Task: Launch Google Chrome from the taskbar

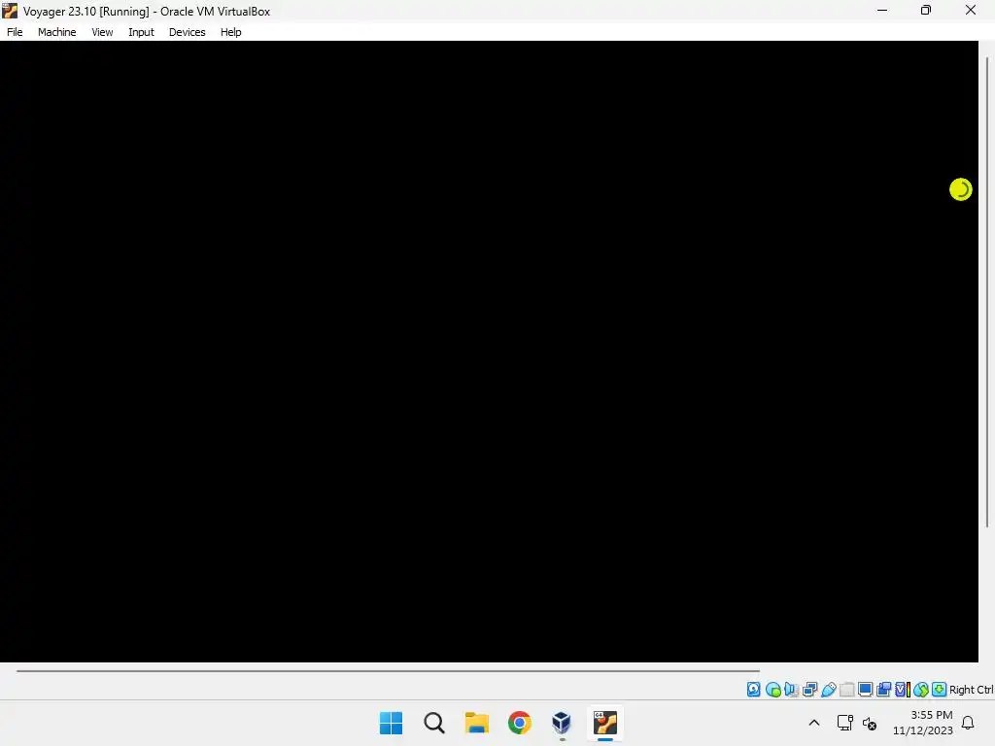Action: (x=519, y=723)
